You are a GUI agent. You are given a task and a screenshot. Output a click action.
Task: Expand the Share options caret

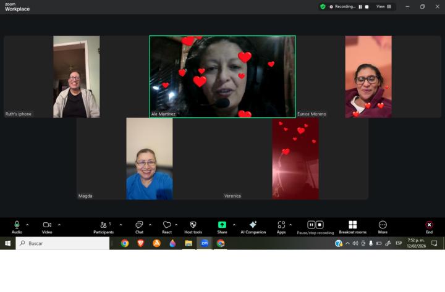click(234, 225)
